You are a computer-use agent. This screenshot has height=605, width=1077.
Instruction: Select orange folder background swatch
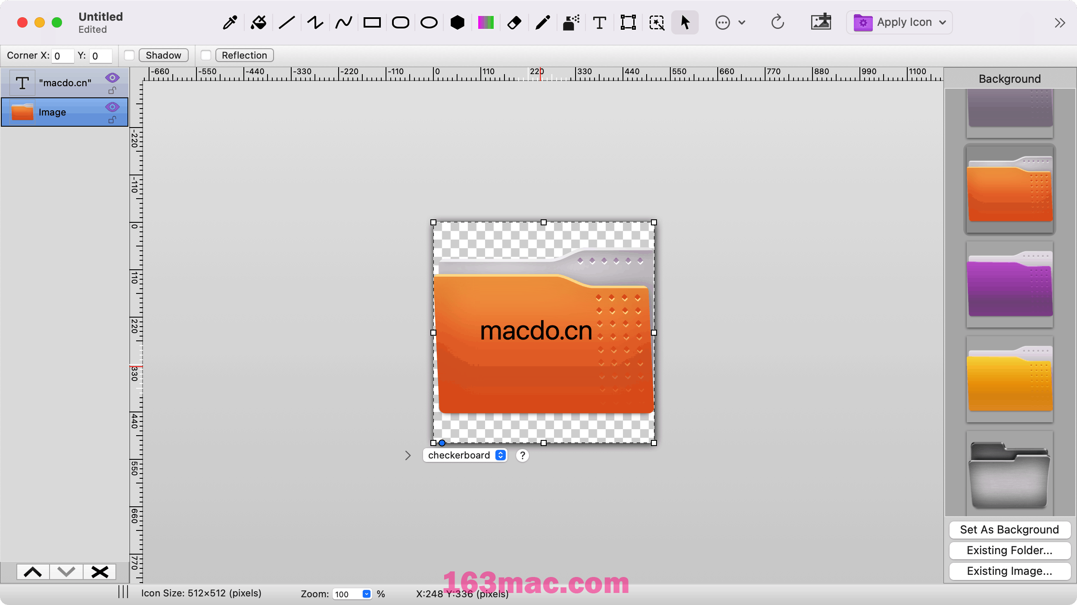tap(1009, 189)
